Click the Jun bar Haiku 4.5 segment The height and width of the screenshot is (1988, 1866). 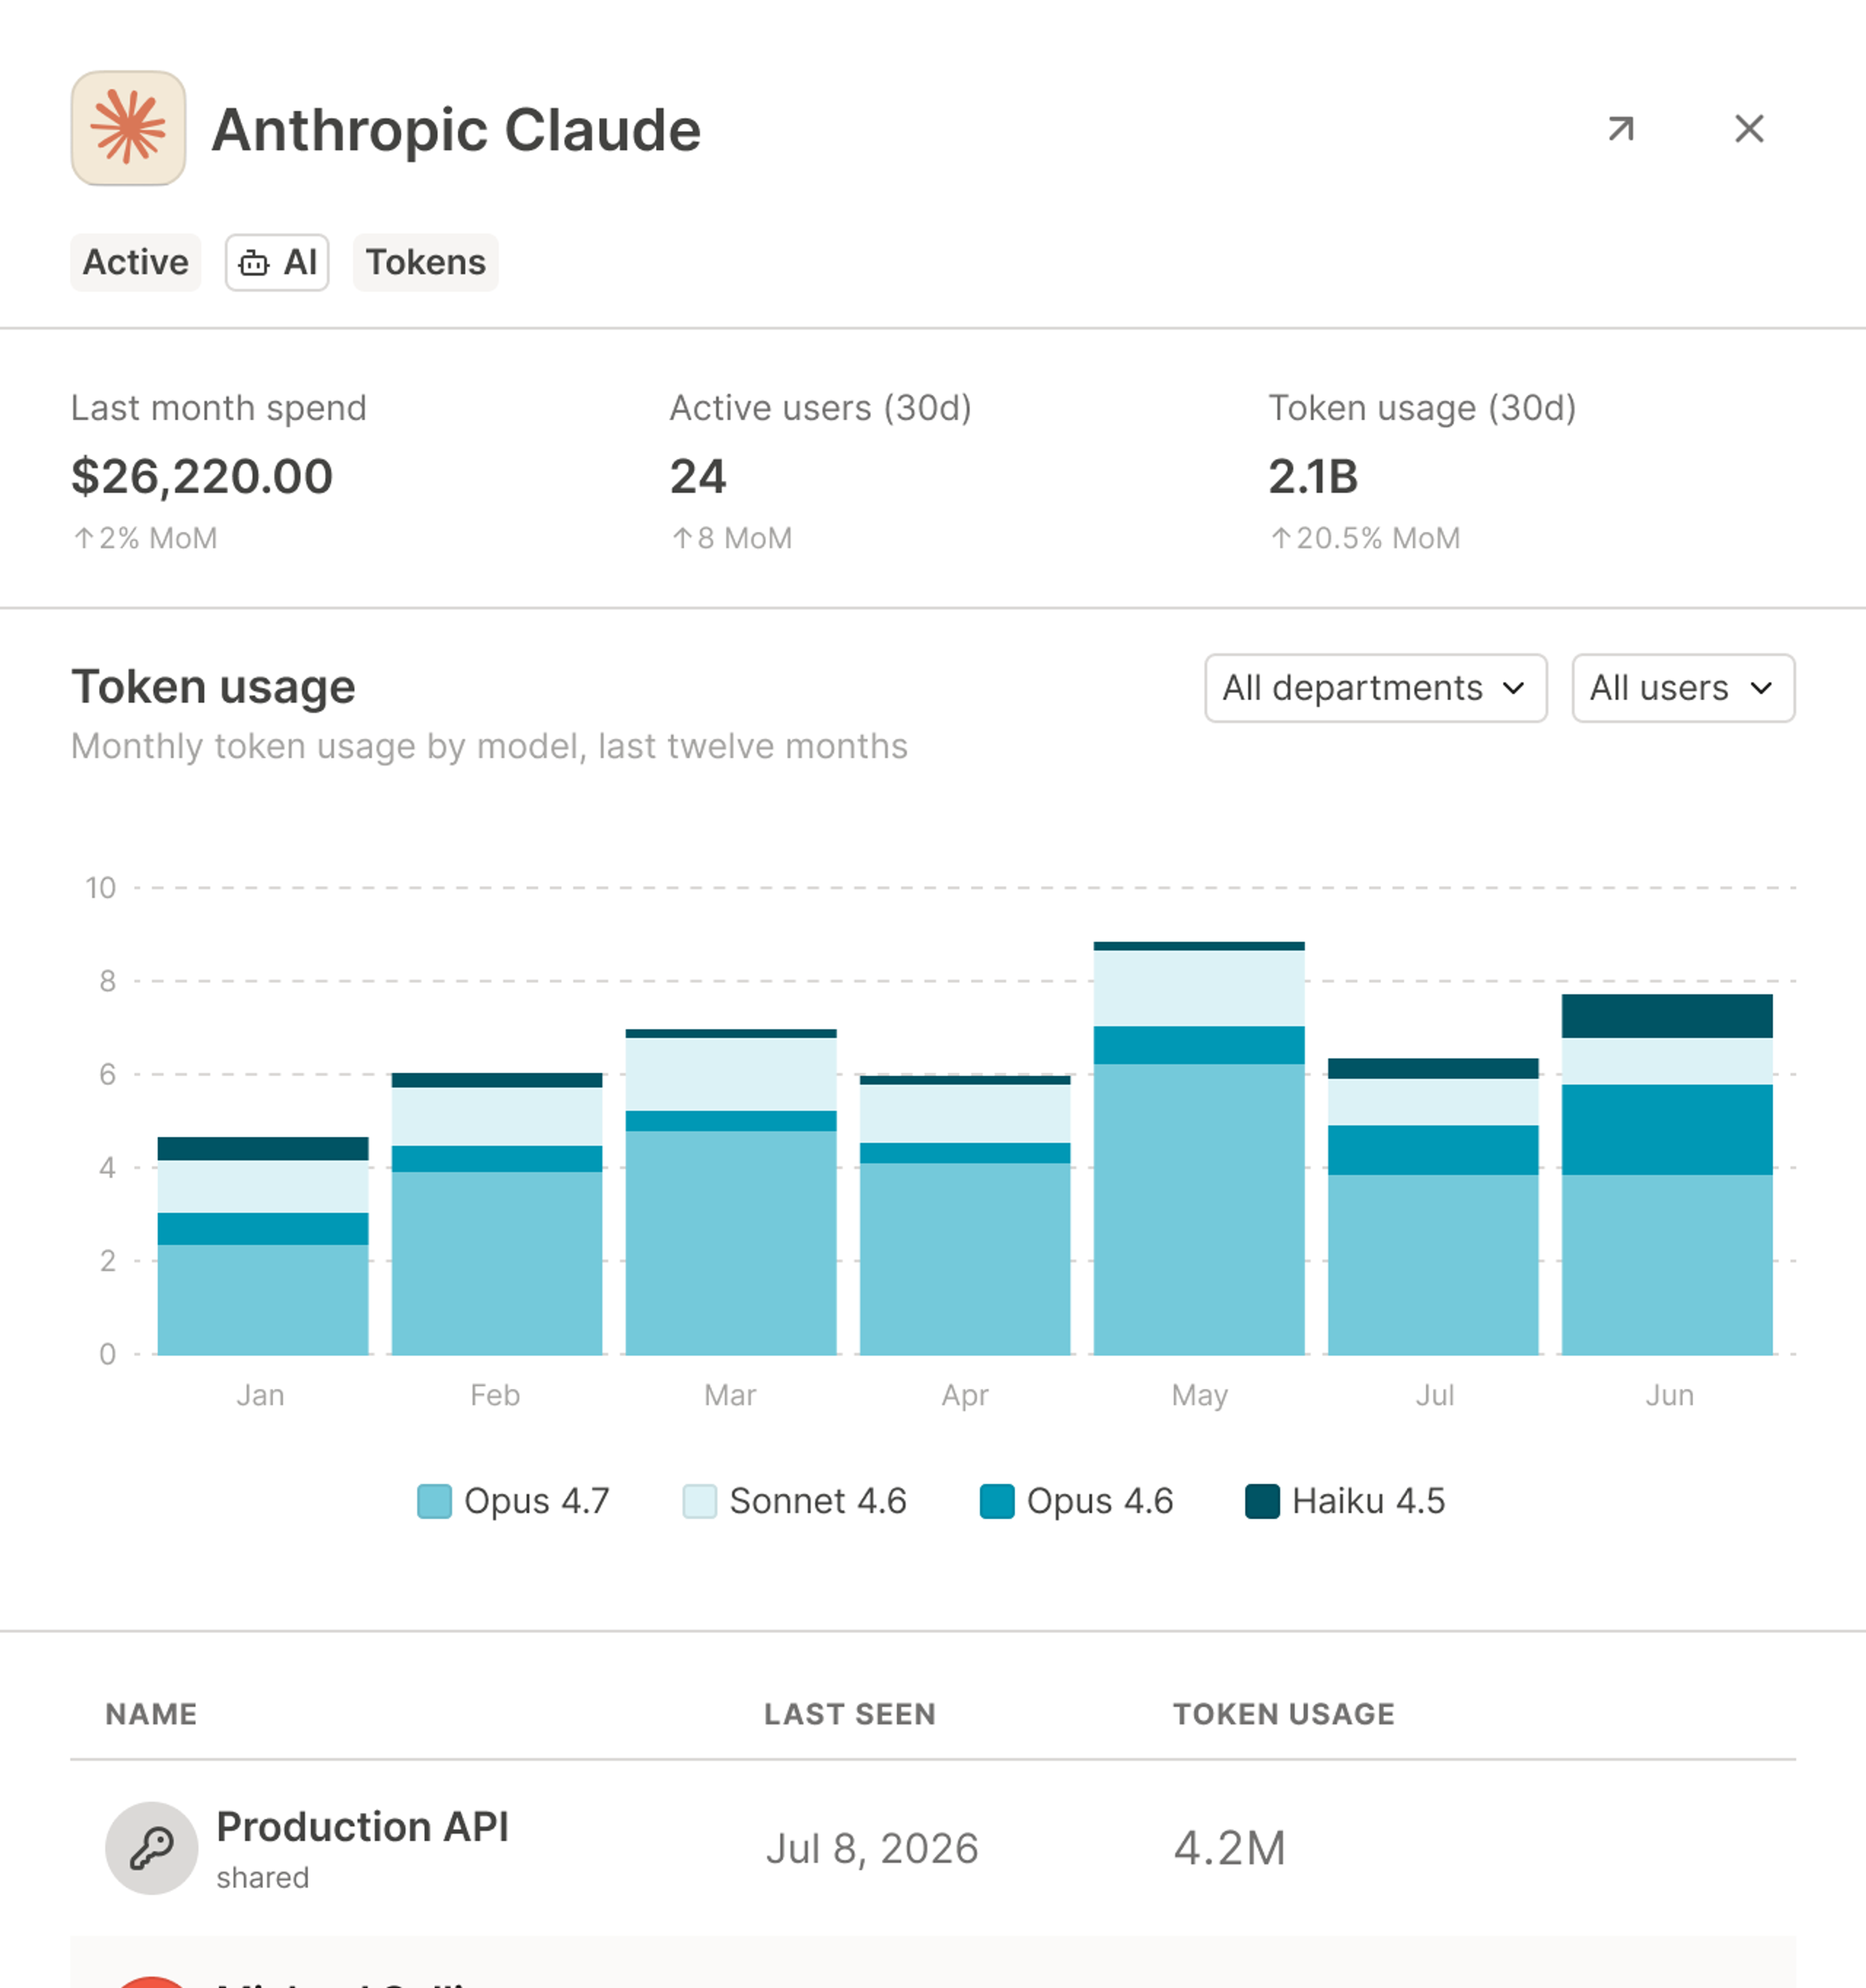pos(1667,1016)
